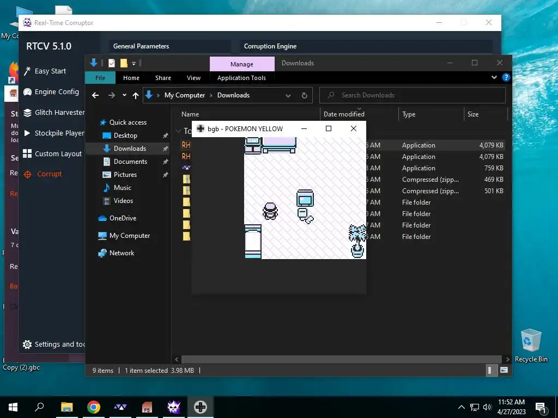558x418 pixels.
Task: Open address bar history dropdown
Action: 288,95
